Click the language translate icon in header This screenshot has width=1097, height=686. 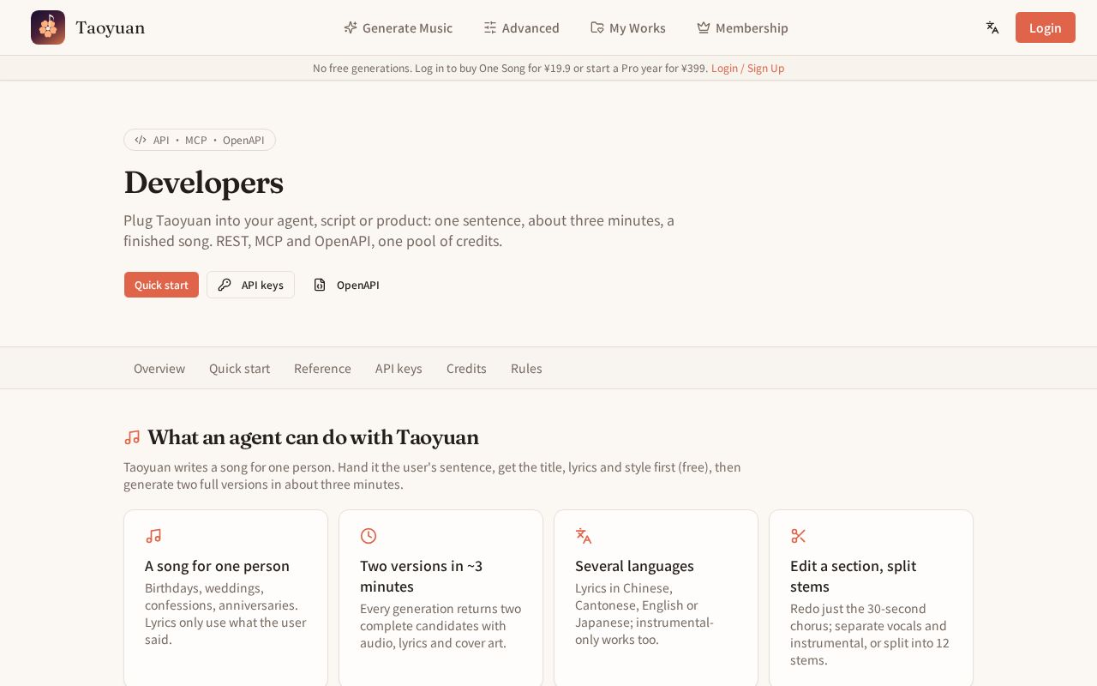tap(992, 27)
